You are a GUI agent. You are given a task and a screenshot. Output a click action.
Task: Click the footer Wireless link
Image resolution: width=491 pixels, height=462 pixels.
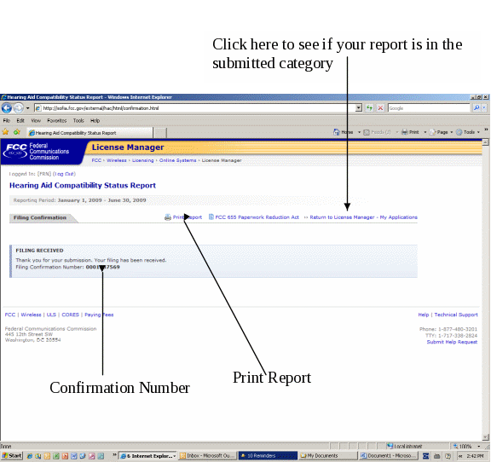[31, 315]
